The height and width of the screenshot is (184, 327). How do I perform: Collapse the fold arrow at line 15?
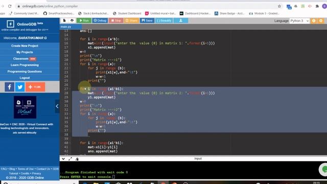click(x=70, y=39)
